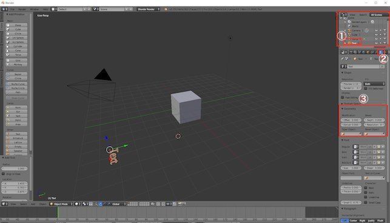Add a Hemi lamp
The image size is (390, 223).
16,121
